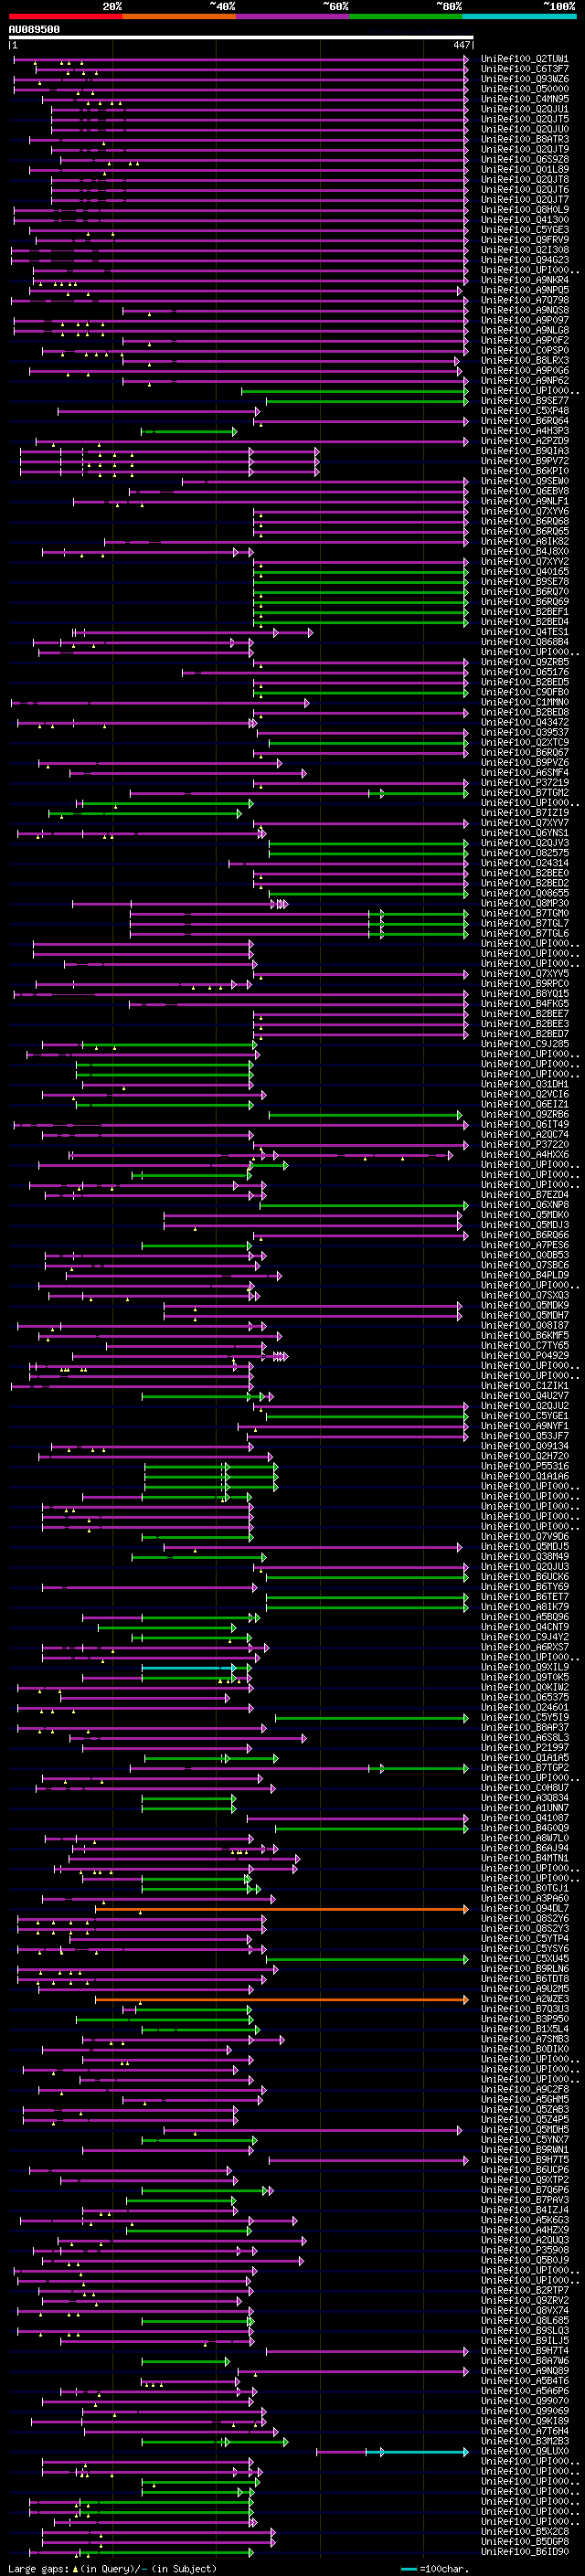Viewport: 585px width, 2576px height.
Task: Click the purple ~60% identity legend segment
Action: pos(293,16)
